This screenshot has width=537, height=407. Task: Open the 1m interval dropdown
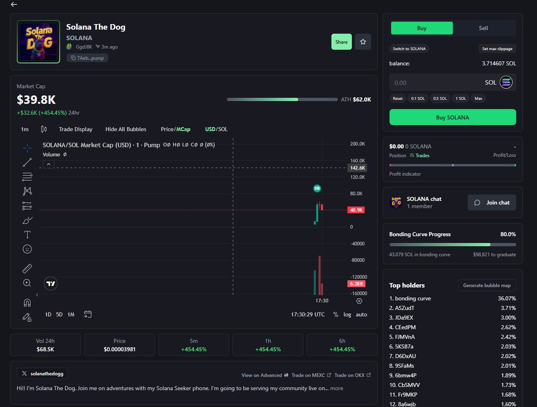click(25, 129)
